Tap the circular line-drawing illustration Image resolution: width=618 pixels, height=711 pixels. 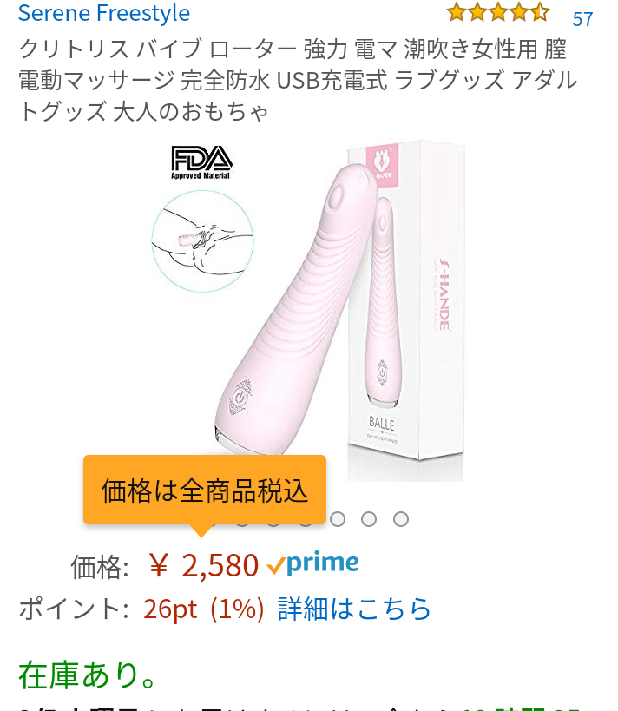tap(202, 240)
